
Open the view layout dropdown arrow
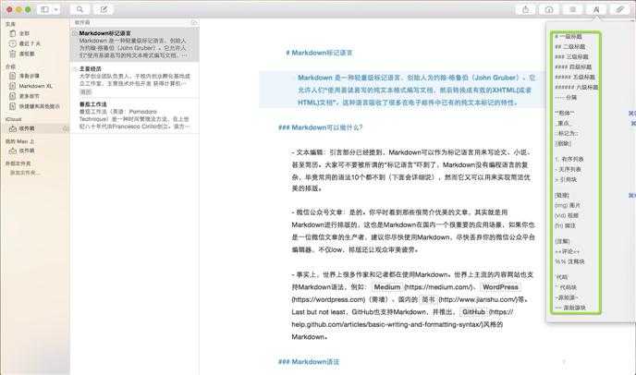[x=56, y=9]
